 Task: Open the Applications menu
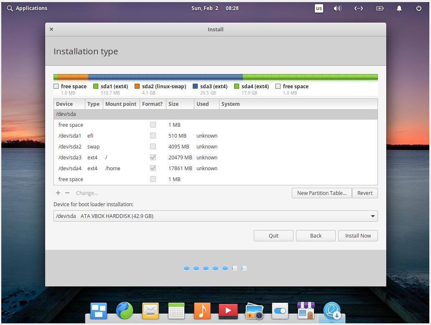[27, 8]
